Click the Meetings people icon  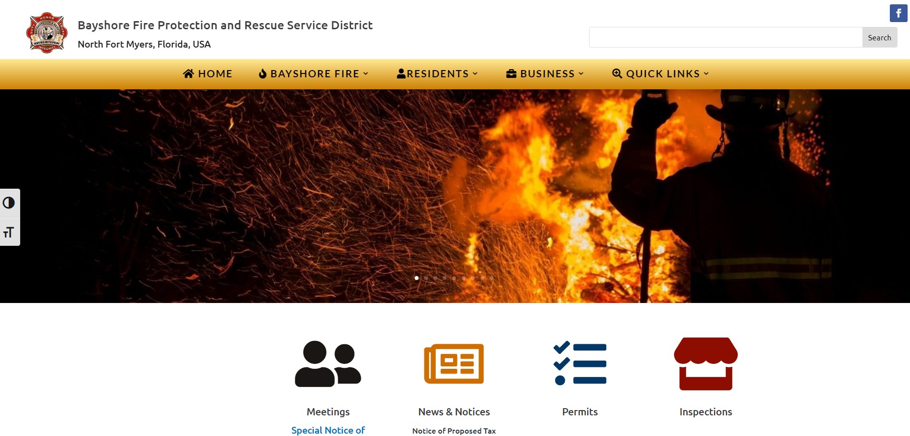(x=328, y=363)
